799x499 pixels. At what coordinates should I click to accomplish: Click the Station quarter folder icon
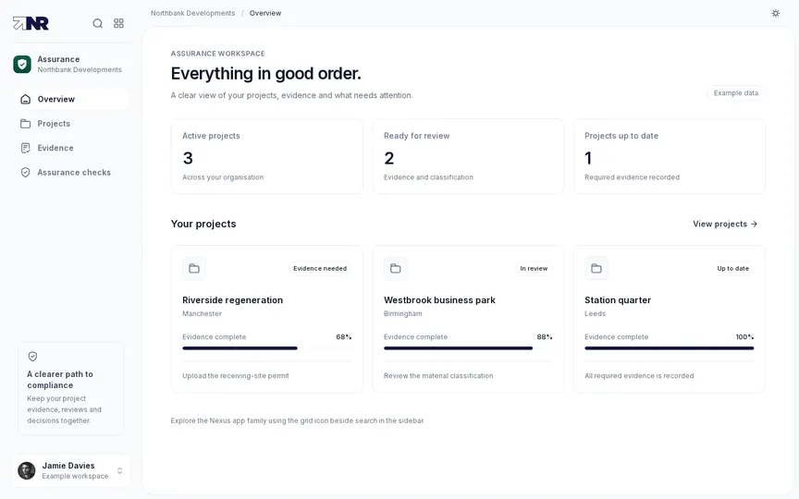coord(596,268)
